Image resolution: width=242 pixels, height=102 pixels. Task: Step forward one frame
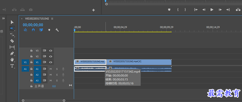pos(220,10)
